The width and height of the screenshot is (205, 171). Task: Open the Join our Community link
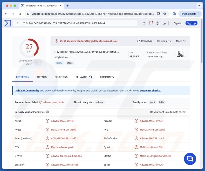point(27,91)
